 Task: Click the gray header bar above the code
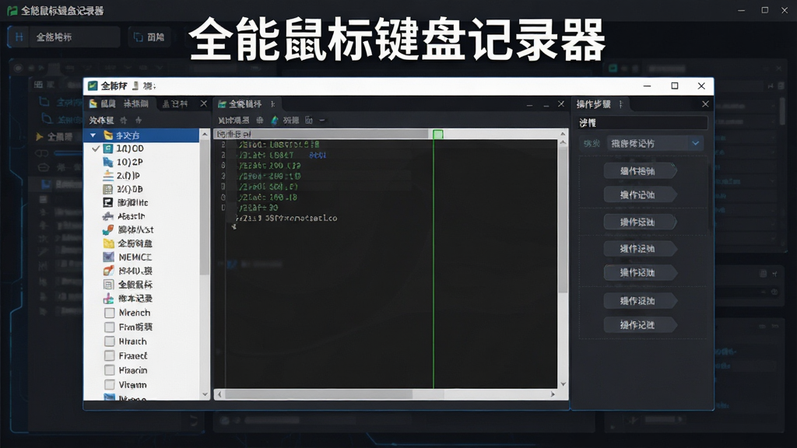pyautogui.click(x=323, y=134)
